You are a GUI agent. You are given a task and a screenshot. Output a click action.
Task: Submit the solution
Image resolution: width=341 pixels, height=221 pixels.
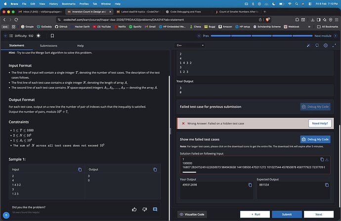tap(287, 214)
